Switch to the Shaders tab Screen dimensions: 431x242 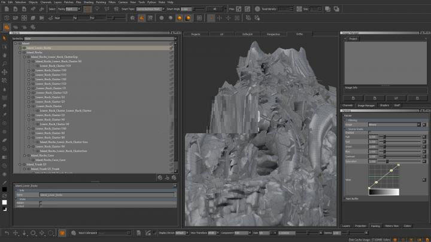pos(384,105)
